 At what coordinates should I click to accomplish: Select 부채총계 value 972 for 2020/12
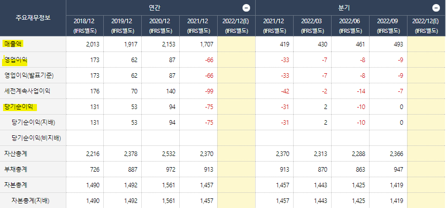(171, 170)
